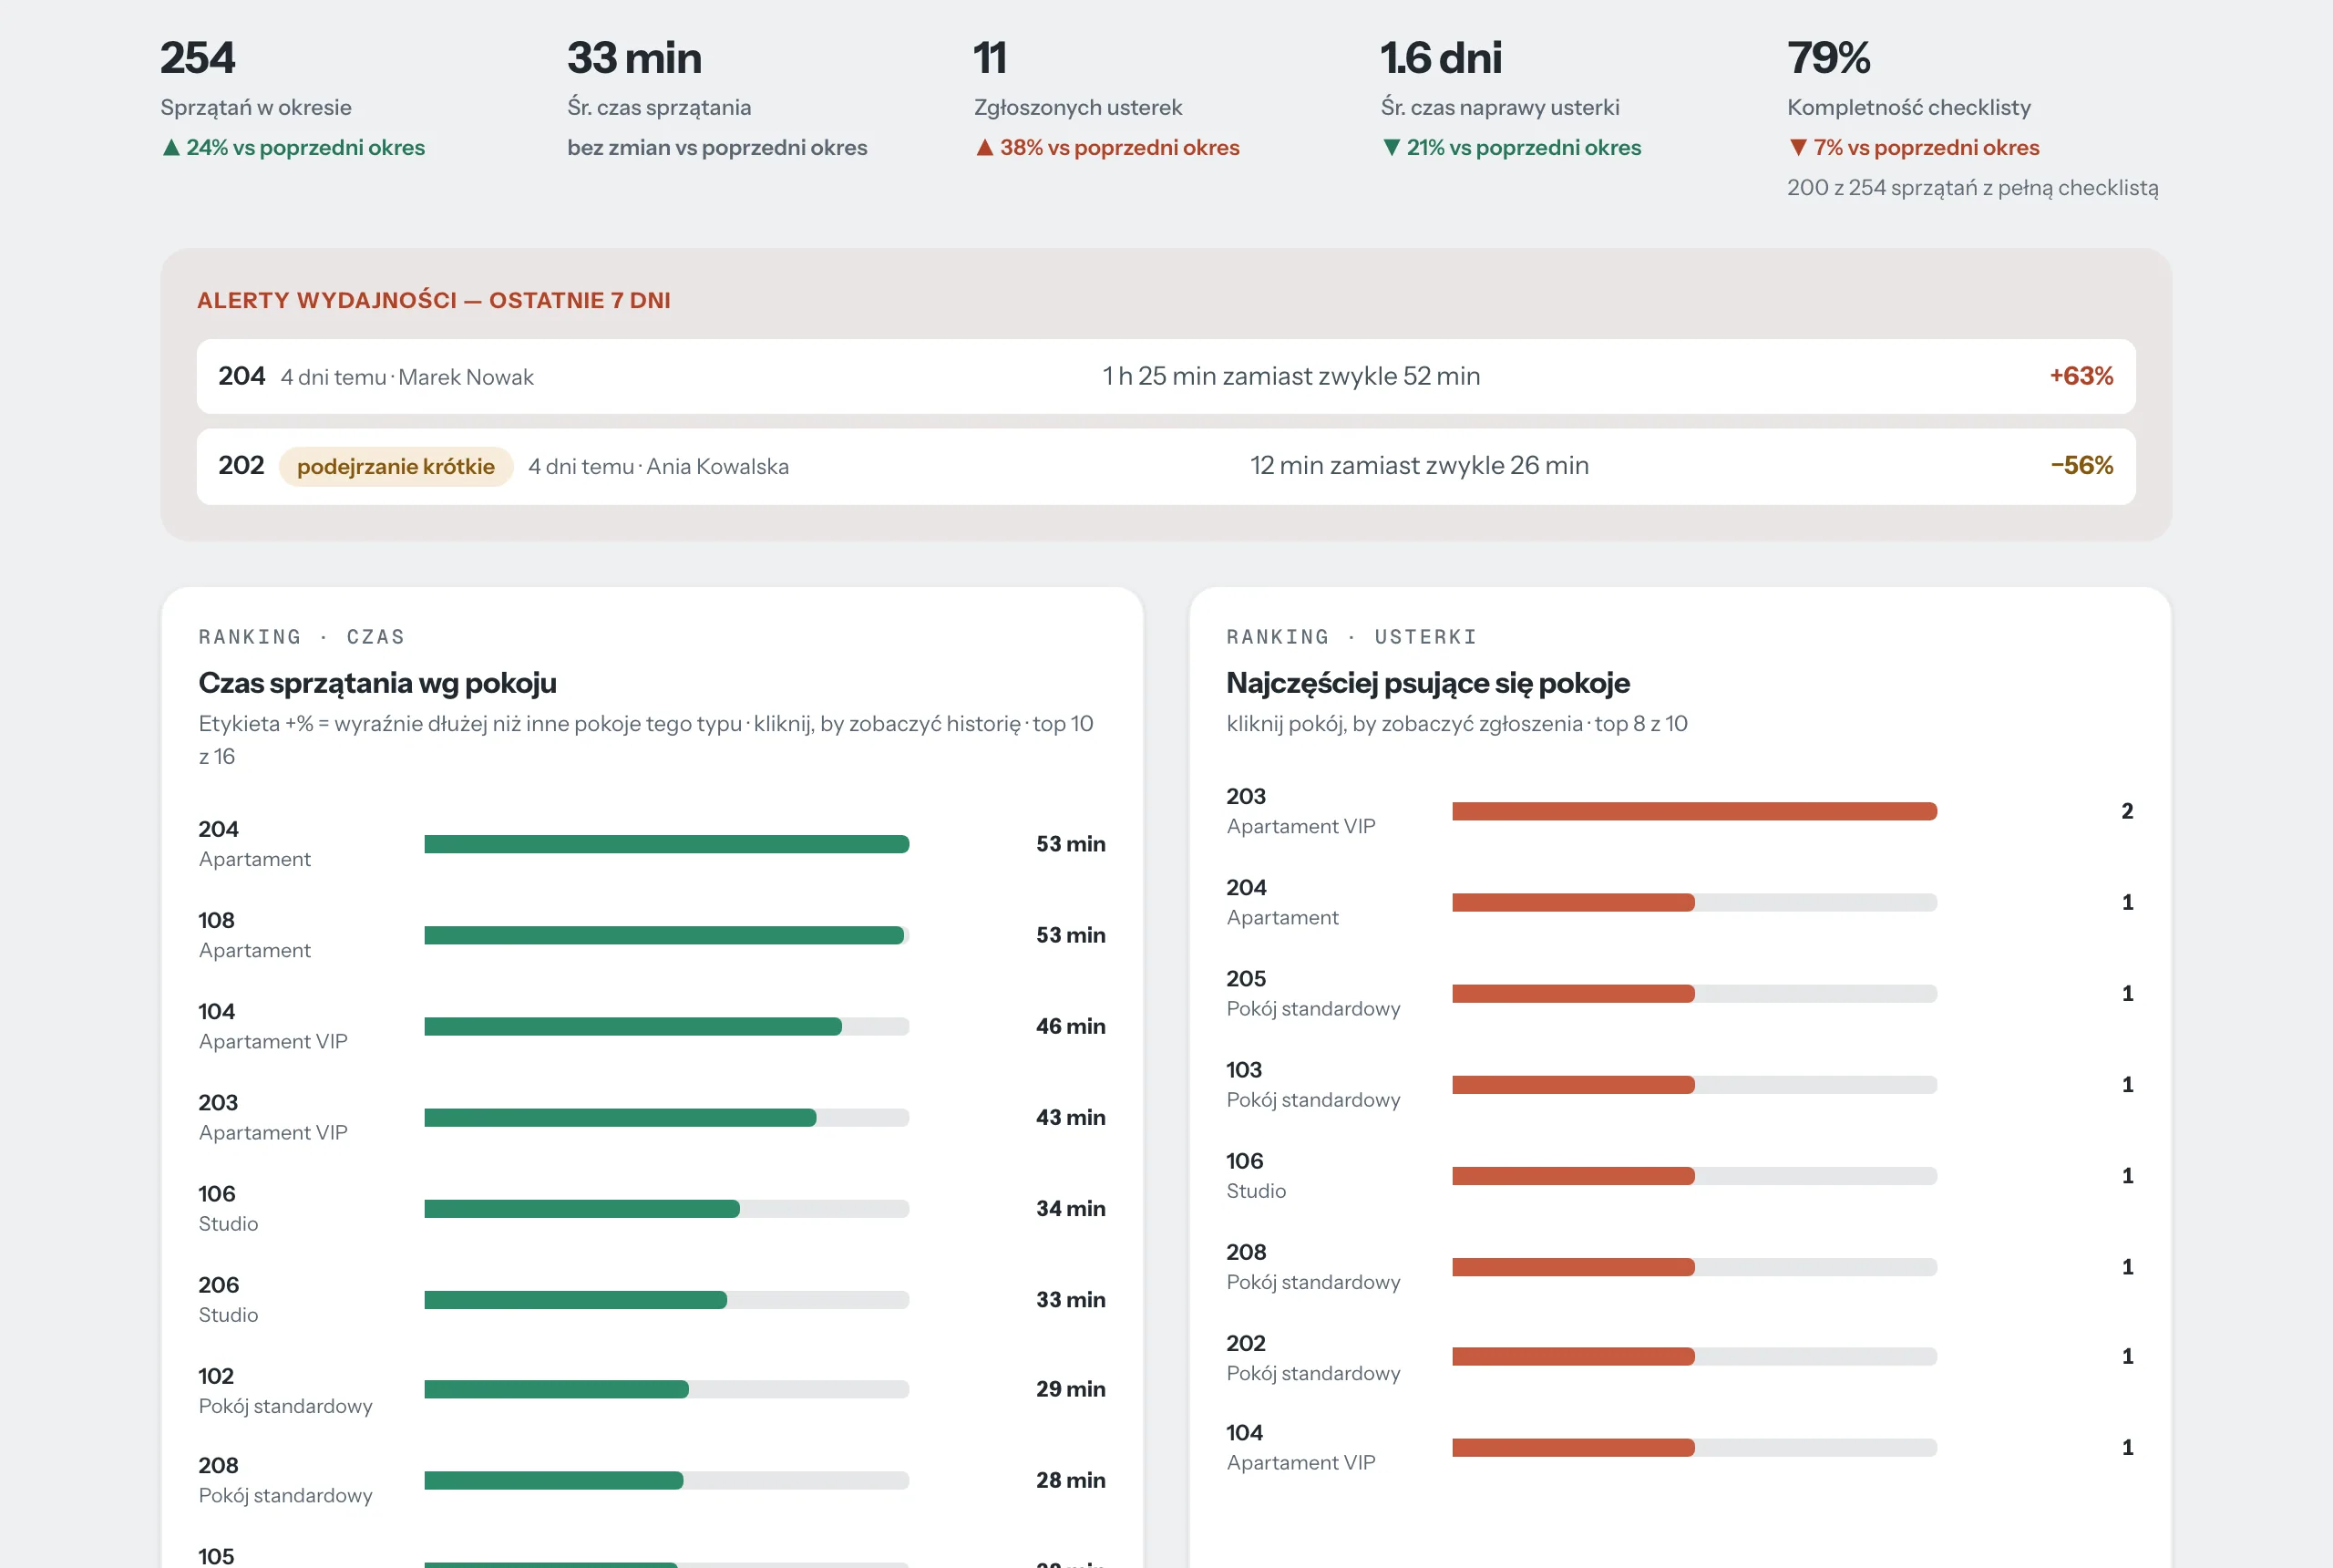2333x1568 pixels.
Task: Open room 106 Studio, 34 min row
Action: point(652,1208)
